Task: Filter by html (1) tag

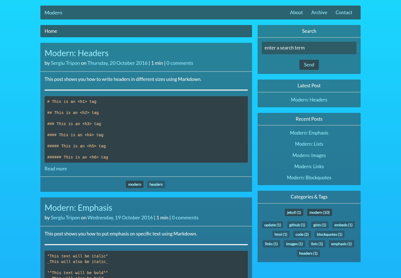Action: click(281, 234)
